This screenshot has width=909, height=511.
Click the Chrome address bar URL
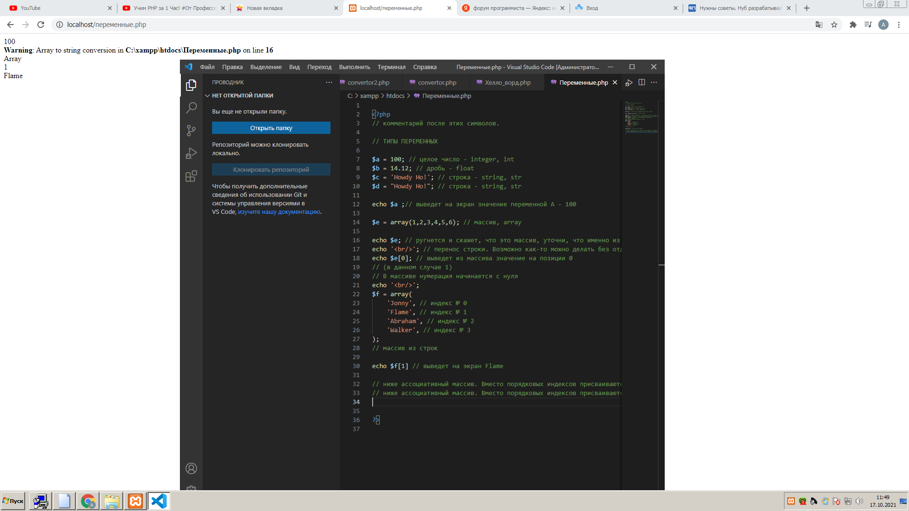[x=107, y=25]
